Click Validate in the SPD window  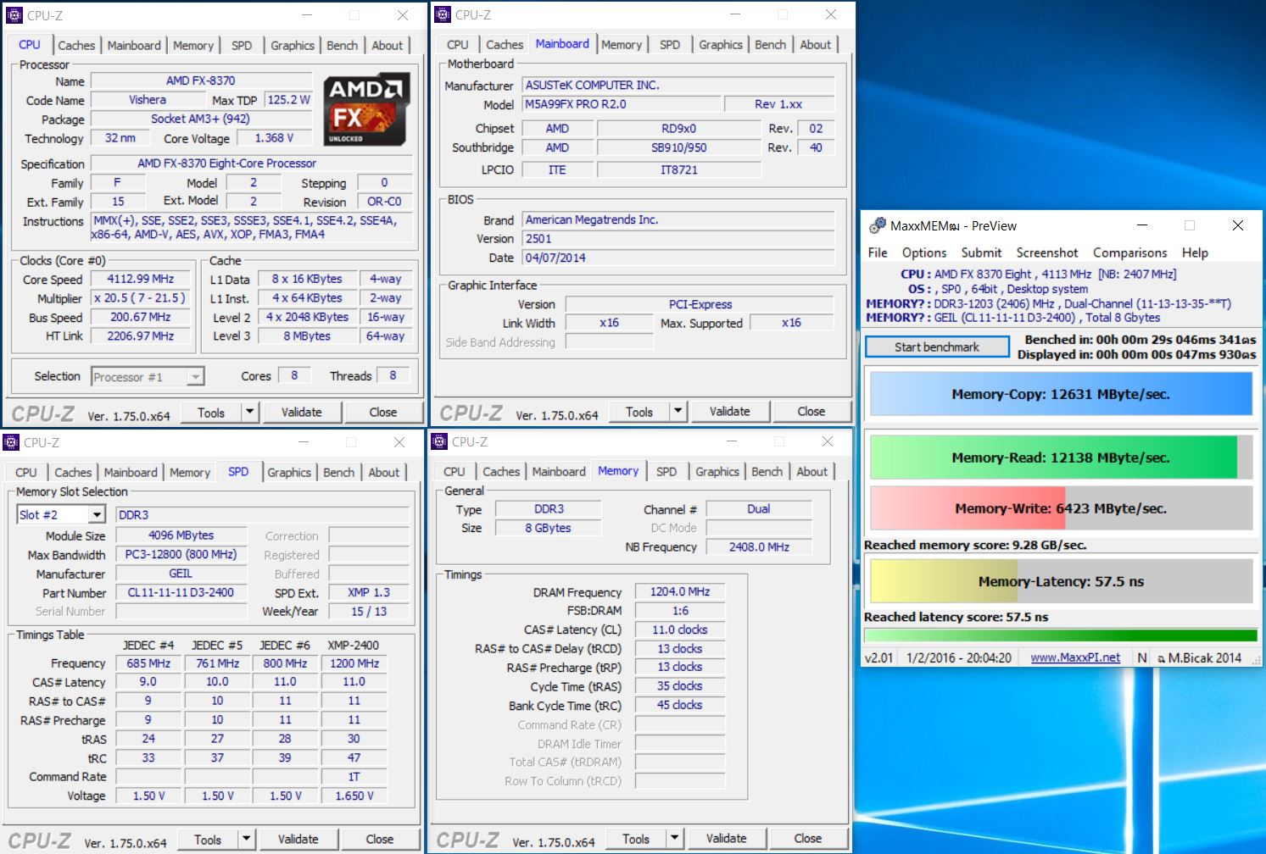point(298,840)
